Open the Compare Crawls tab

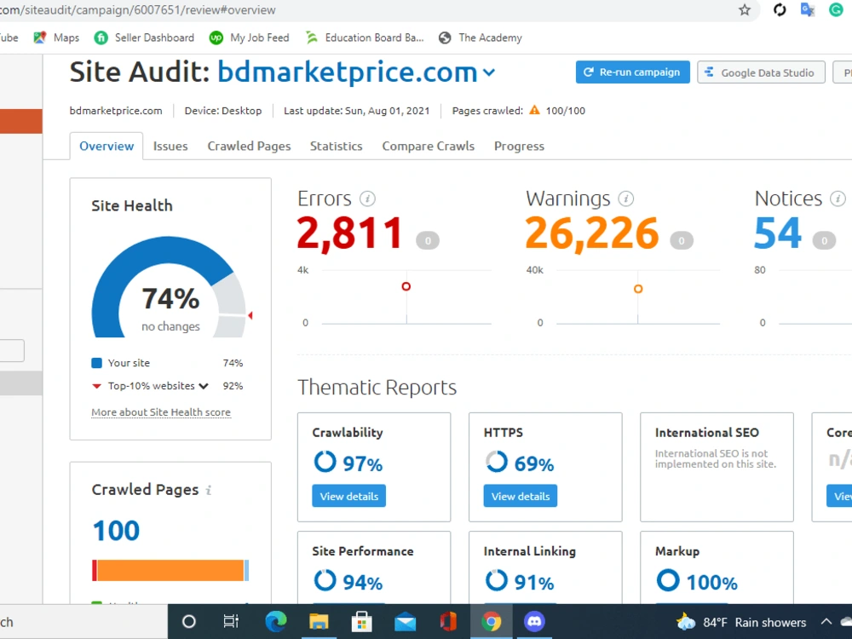pos(429,147)
